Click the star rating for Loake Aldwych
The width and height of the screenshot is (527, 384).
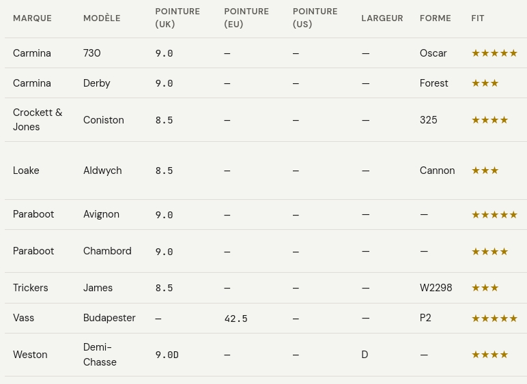click(485, 171)
